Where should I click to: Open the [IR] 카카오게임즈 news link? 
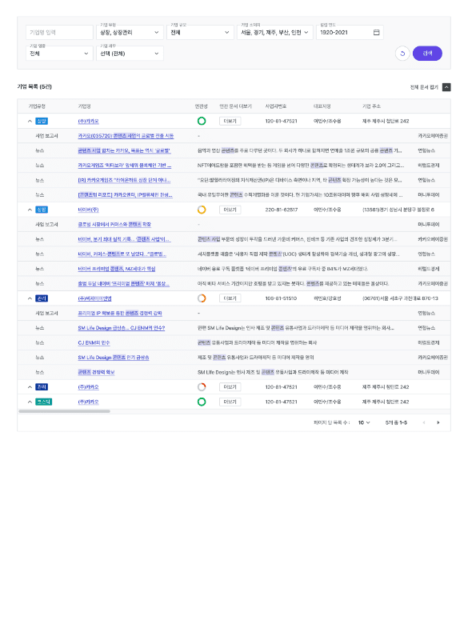124,180
